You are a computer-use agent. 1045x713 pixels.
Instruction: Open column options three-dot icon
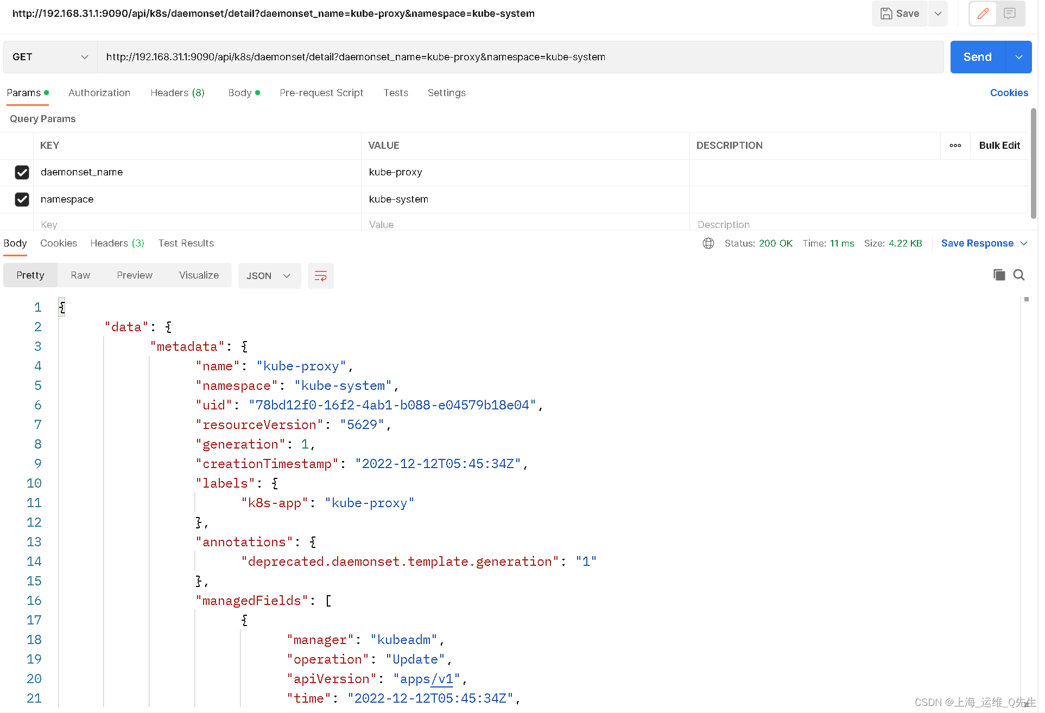coord(955,146)
